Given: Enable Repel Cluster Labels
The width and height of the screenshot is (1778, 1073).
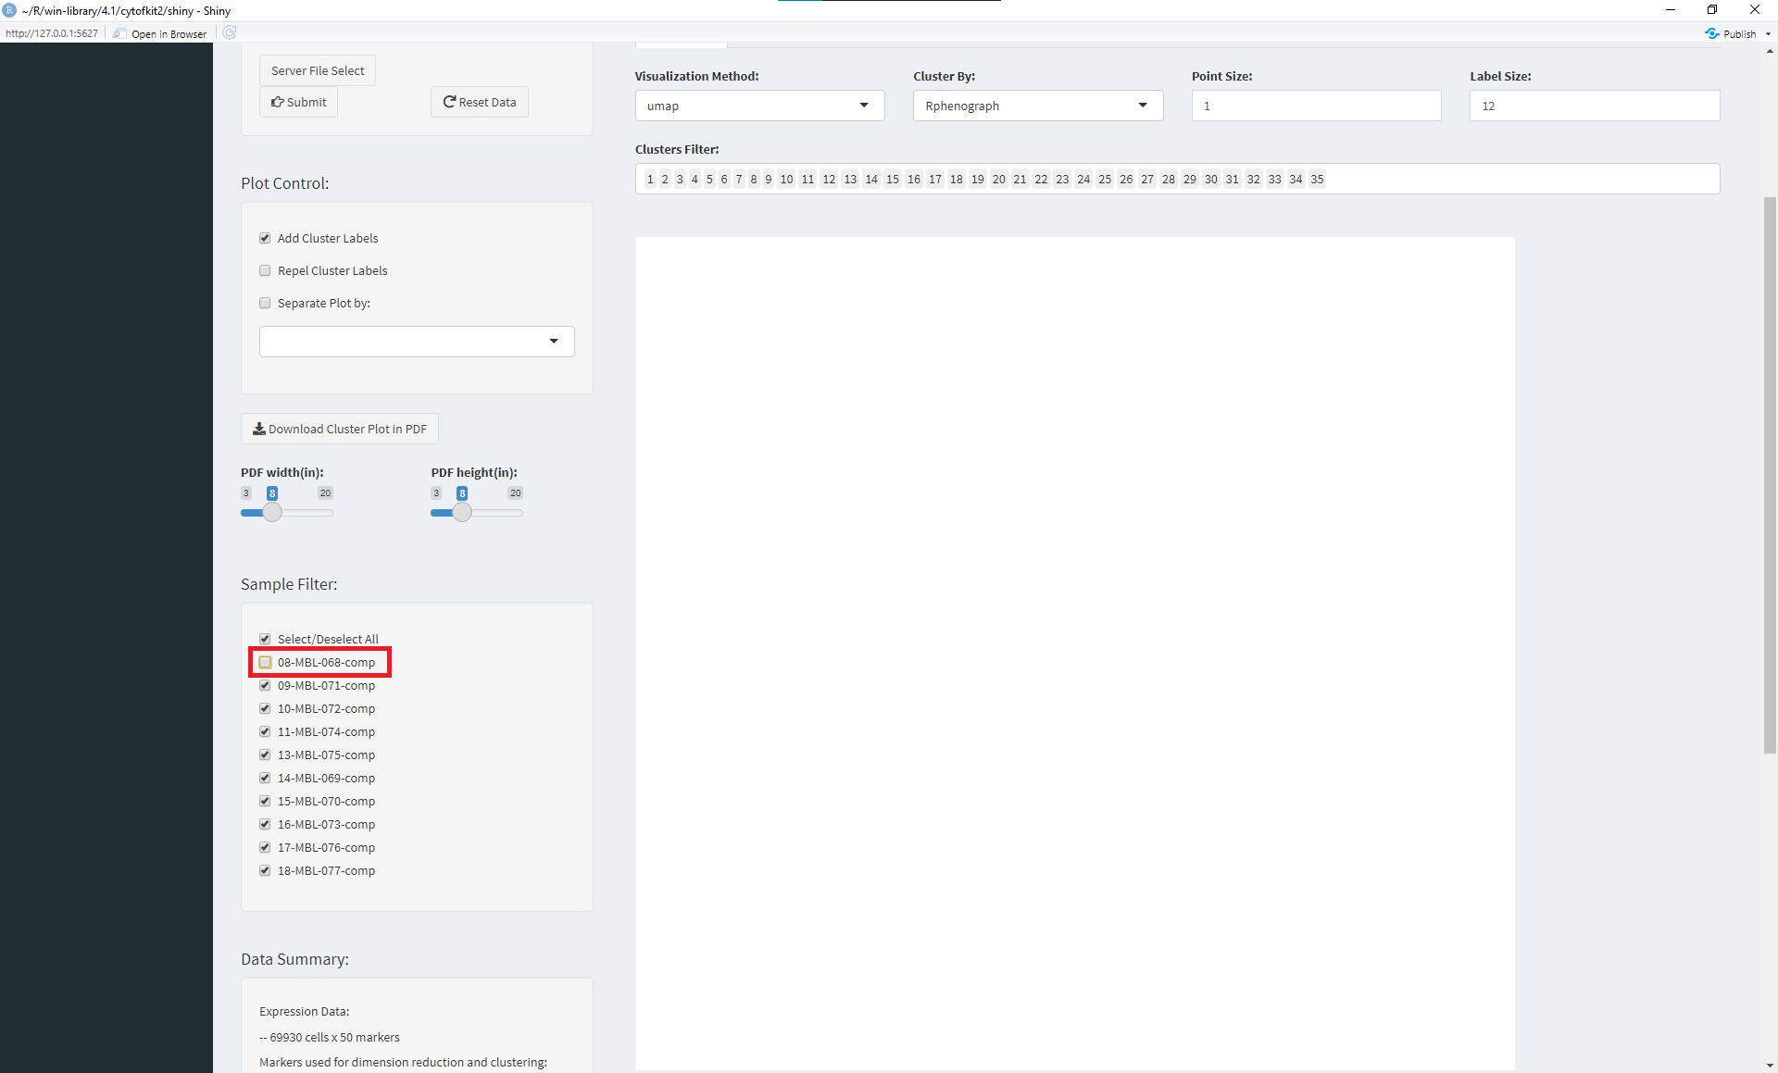Looking at the screenshot, I should [x=265, y=270].
